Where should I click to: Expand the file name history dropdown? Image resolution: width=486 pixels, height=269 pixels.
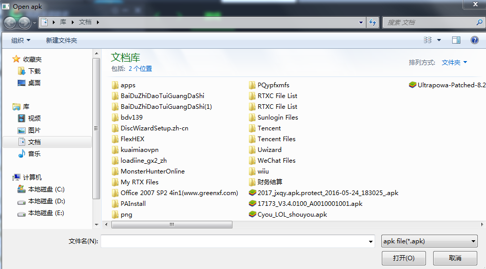pos(371,241)
